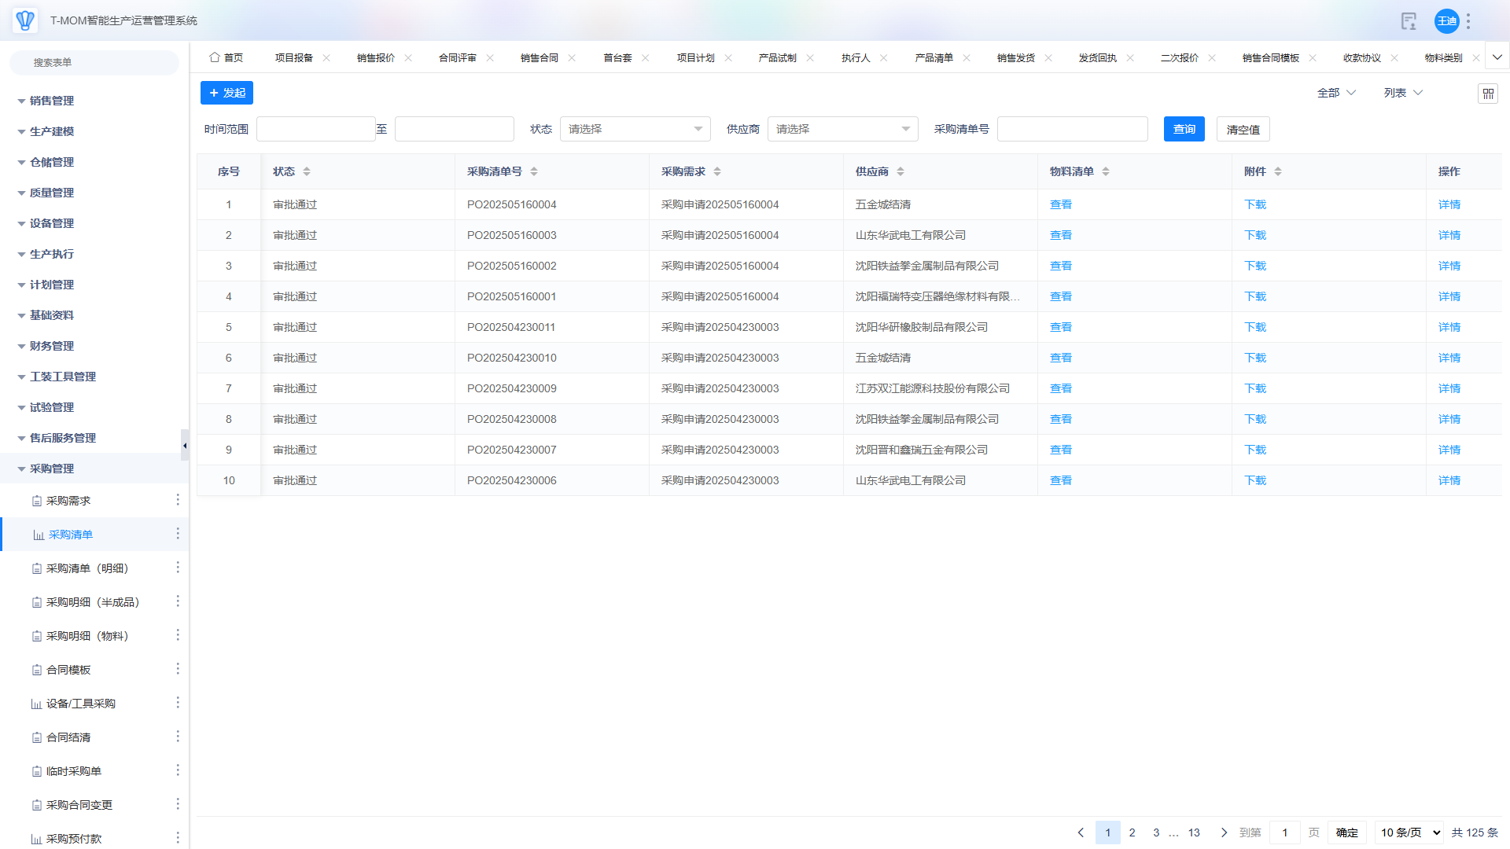Open 合同结清 in the sidebar
1510x849 pixels.
[x=68, y=737]
